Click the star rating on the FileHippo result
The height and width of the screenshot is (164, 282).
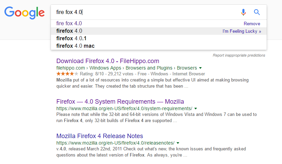(67, 74)
